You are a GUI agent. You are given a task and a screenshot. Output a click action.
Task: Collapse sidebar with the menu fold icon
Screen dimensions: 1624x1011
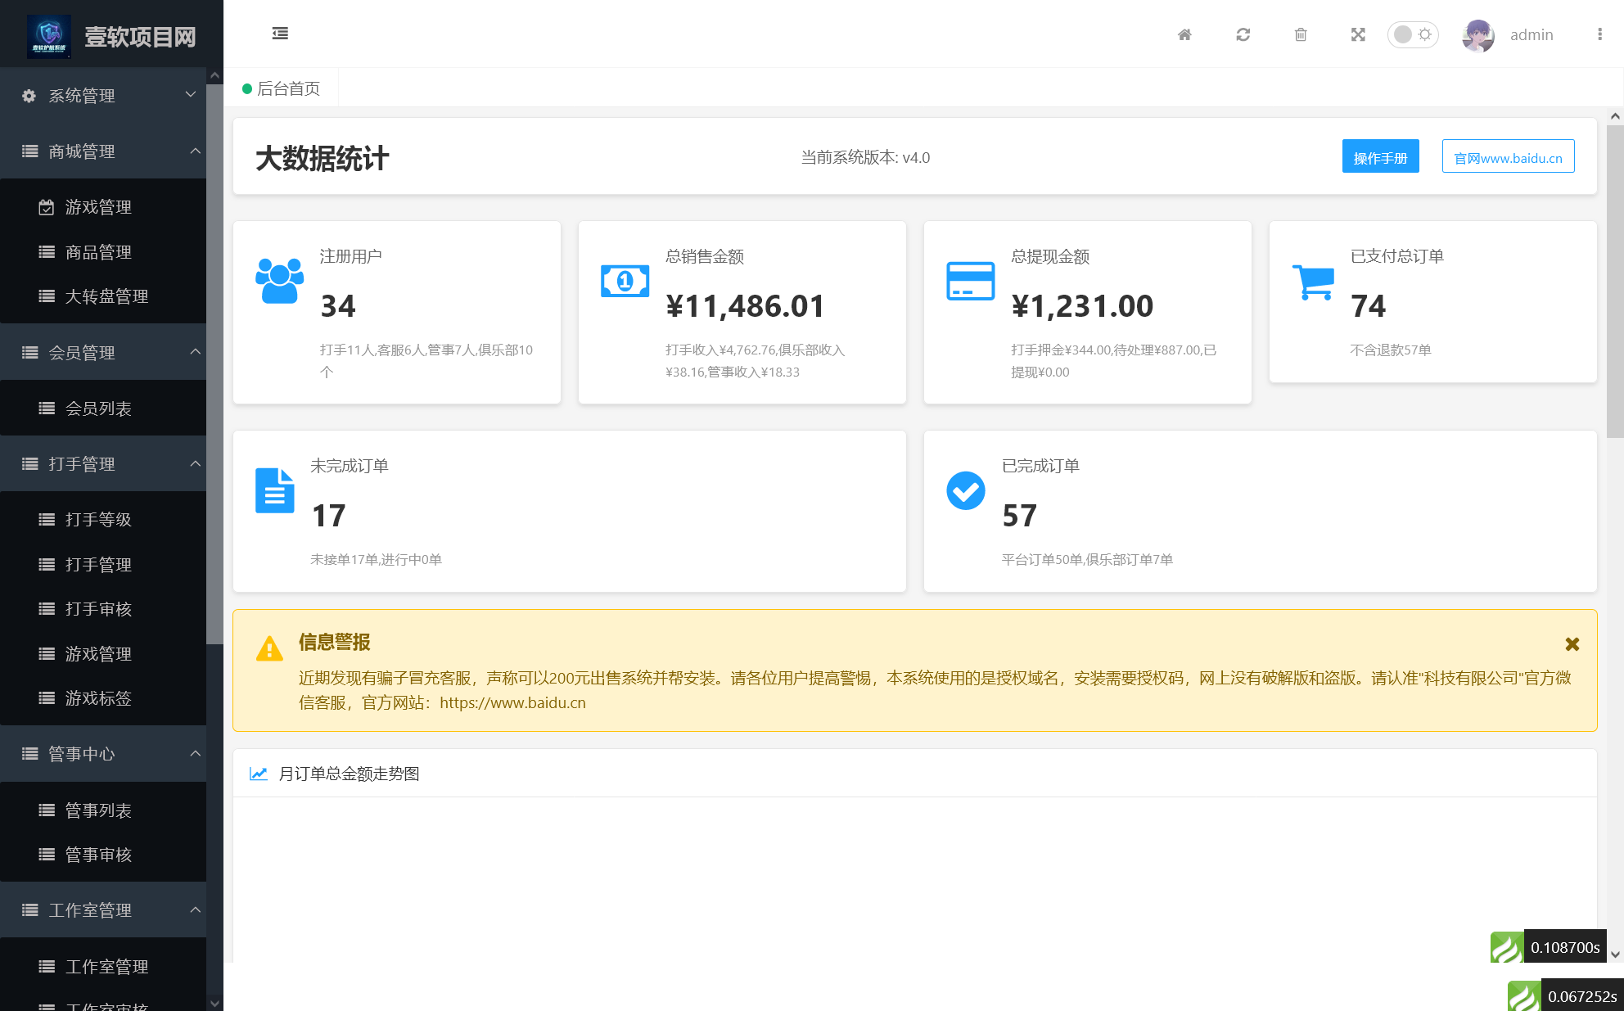coord(280,34)
